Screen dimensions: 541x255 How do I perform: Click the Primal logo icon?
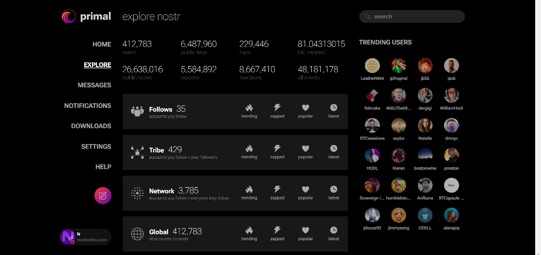(69, 17)
